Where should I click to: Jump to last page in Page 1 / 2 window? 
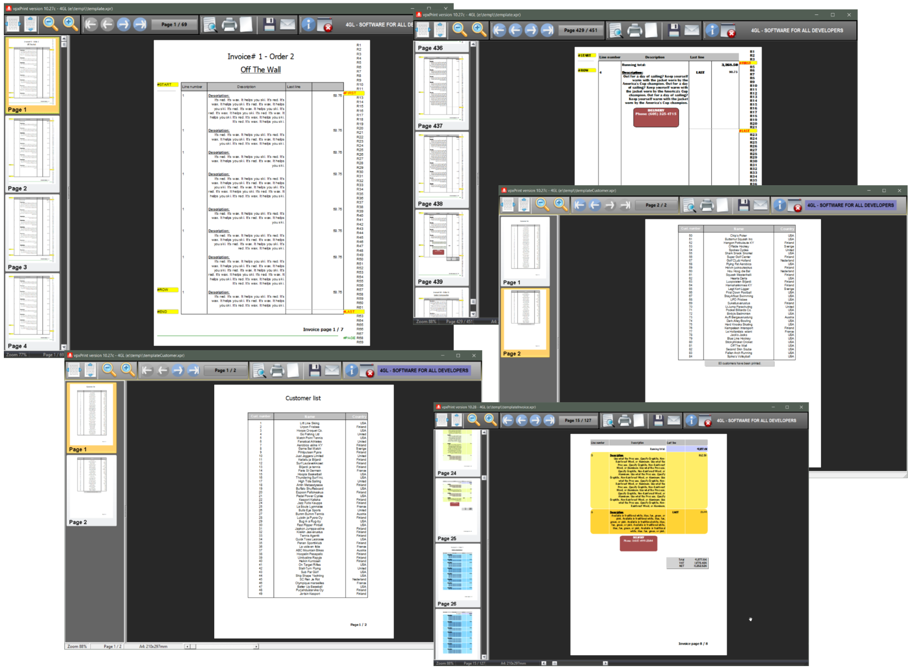pyautogui.click(x=193, y=370)
